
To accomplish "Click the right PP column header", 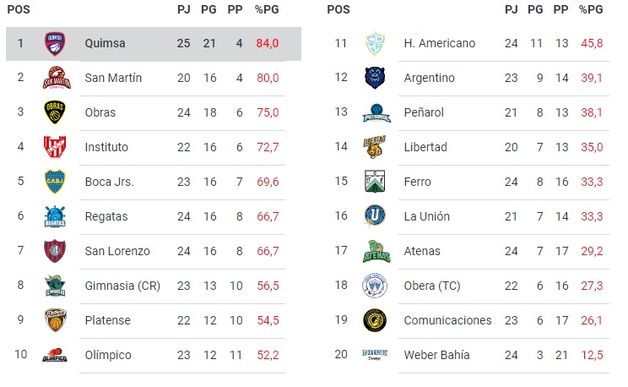I will pyautogui.click(x=560, y=9).
